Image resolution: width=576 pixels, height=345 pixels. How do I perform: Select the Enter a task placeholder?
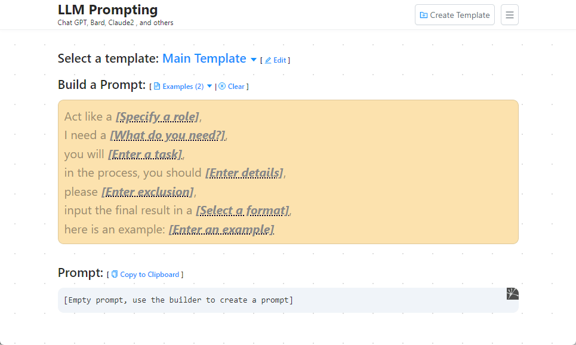point(145,155)
